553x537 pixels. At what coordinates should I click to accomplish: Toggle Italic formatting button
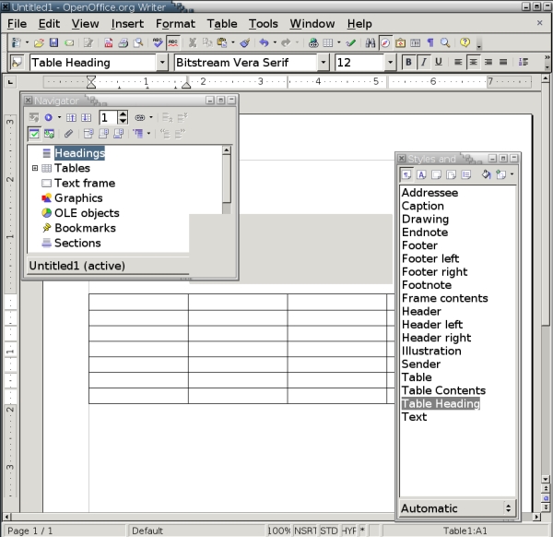423,62
